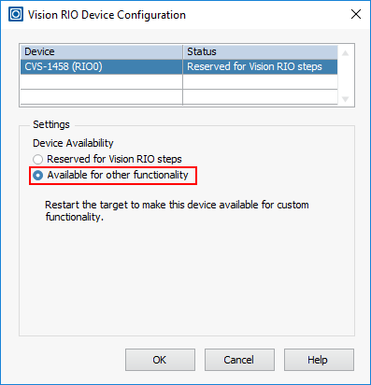Click the Vision RIO title bar icon
Viewport: 371px width, 385px height.
(16, 14)
